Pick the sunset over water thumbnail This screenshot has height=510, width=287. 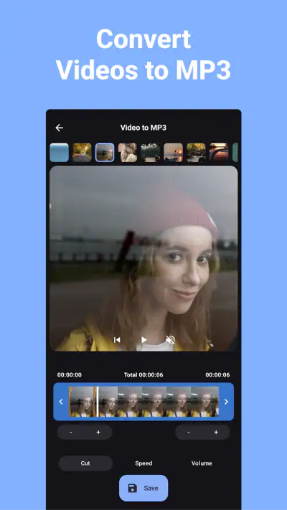tap(173, 152)
